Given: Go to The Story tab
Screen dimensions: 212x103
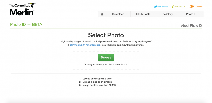Looking at the screenshot, I should pyautogui.click(x=167, y=14).
